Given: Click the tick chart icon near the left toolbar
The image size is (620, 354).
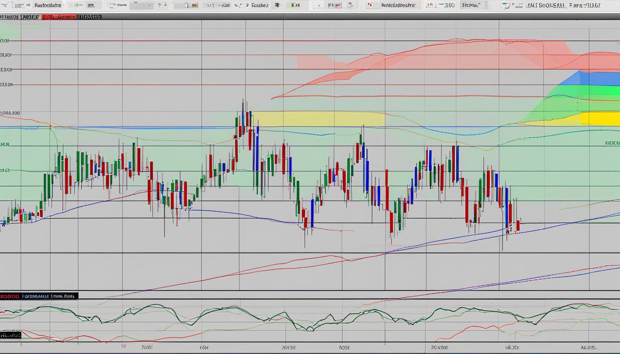Looking at the screenshot, I should coord(187,5).
